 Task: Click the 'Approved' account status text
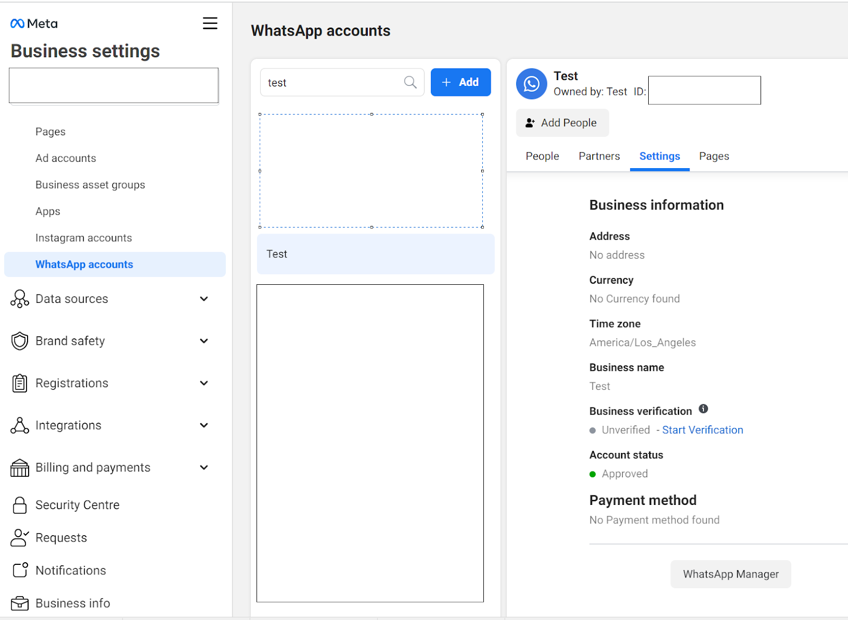(625, 474)
